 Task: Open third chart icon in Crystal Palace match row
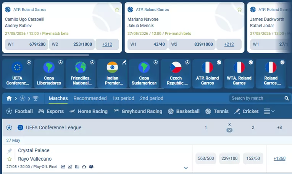click(x=77, y=166)
